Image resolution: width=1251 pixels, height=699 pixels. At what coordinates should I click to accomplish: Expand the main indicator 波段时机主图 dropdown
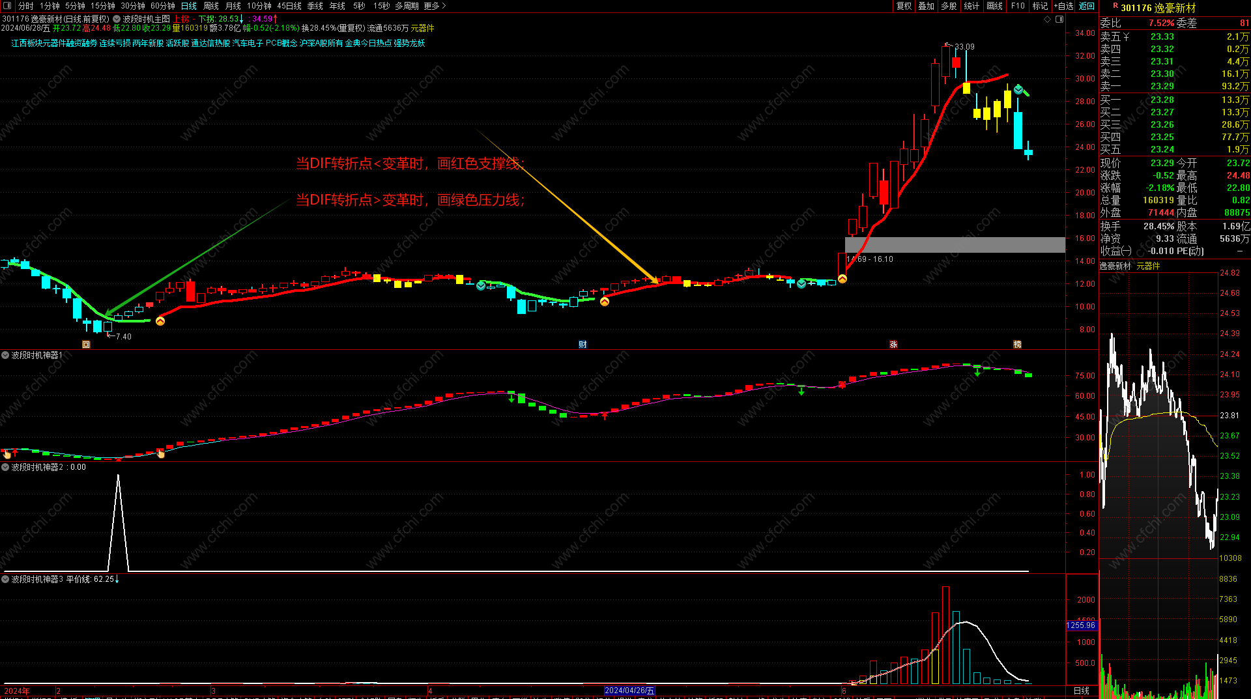[117, 20]
